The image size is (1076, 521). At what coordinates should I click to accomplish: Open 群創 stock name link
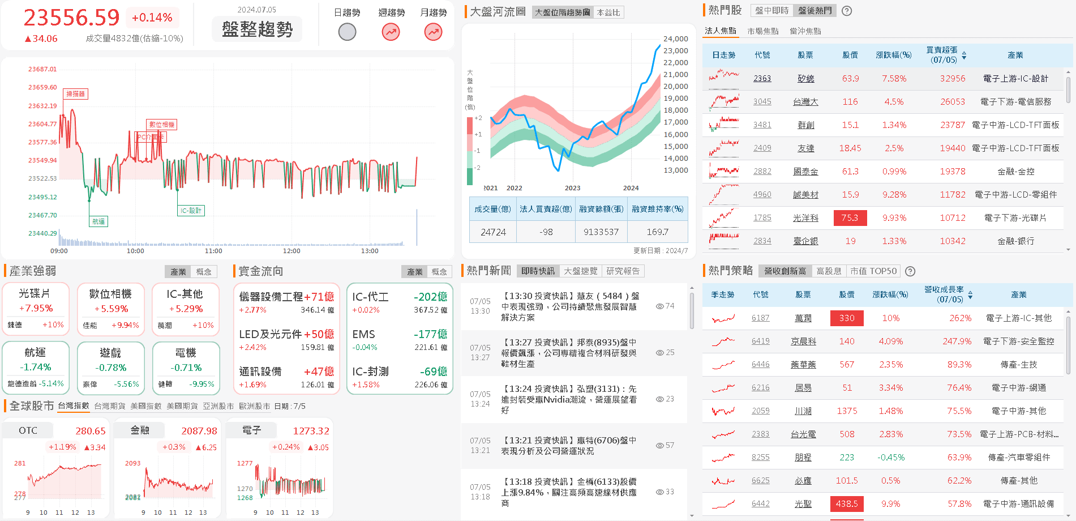tap(805, 125)
